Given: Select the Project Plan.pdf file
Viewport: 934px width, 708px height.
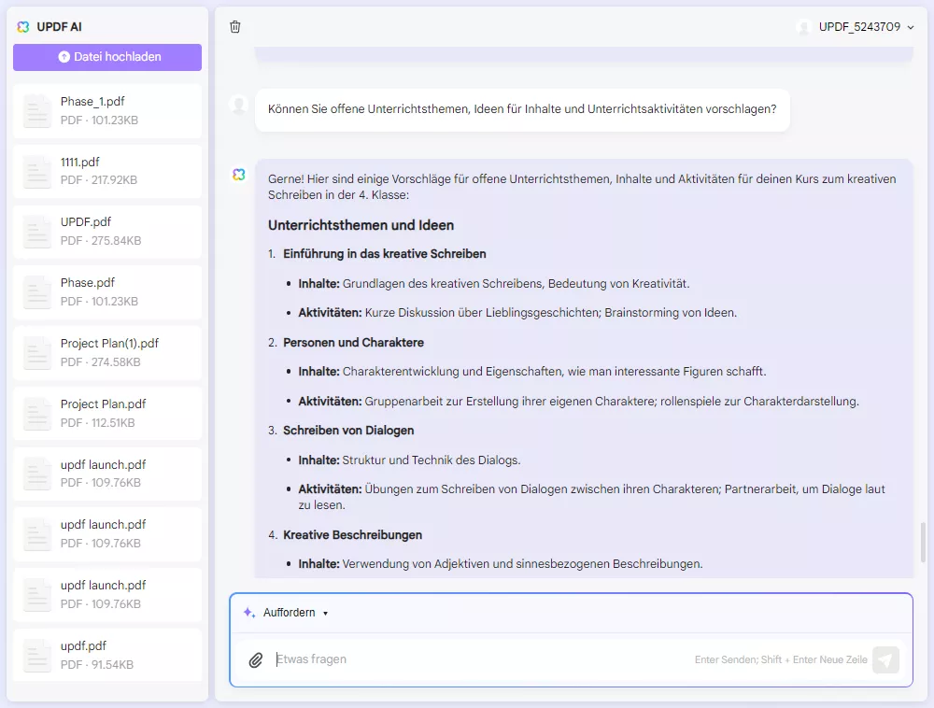Looking at the screenshot, I should pyautogui.click(x=106, y=411).
